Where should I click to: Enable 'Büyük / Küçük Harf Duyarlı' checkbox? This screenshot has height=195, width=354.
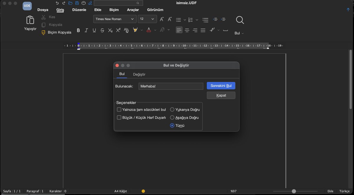(x=119, y=117)
